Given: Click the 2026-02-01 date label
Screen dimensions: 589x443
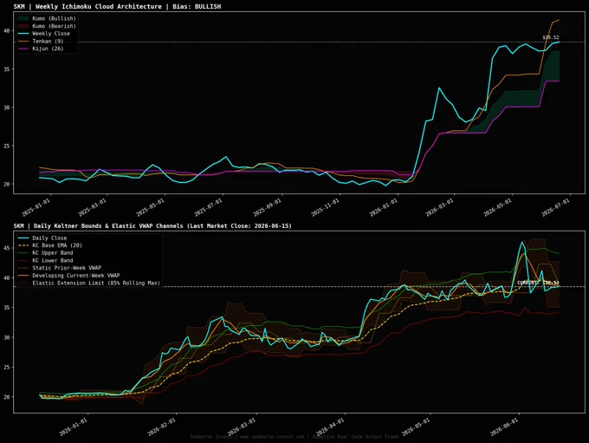Looking at the screenshot, I should pyautogui.click(x=161, y=427).
